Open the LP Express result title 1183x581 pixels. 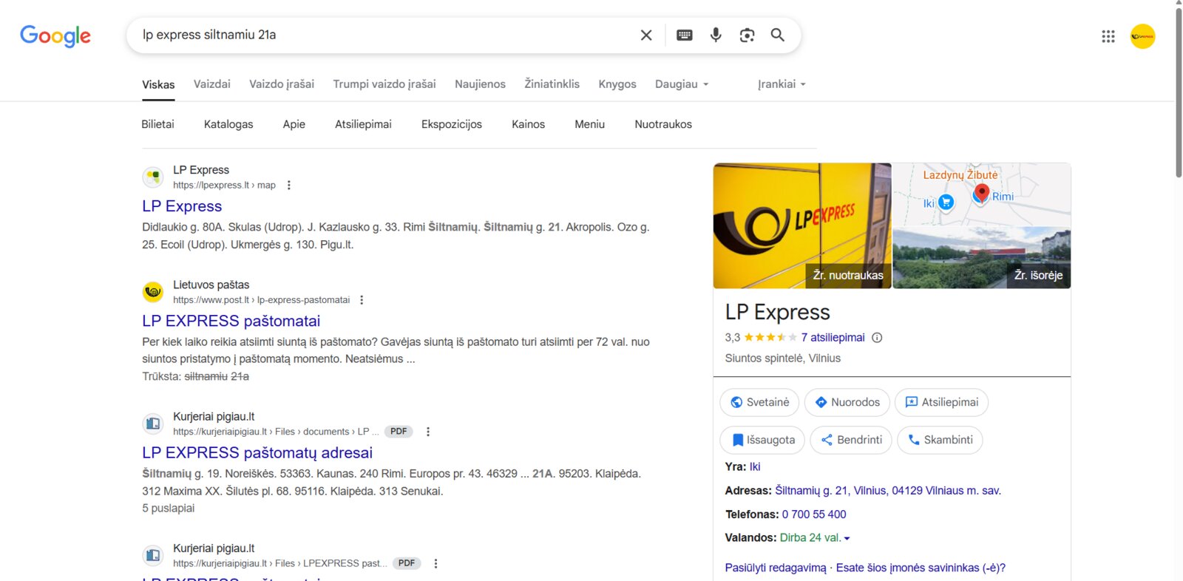pos(182,206)
